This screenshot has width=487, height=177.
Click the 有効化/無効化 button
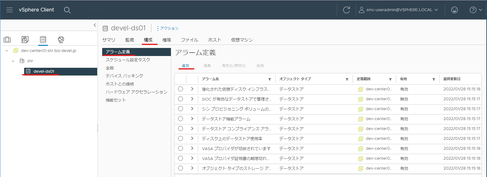(x=234, y=66)
